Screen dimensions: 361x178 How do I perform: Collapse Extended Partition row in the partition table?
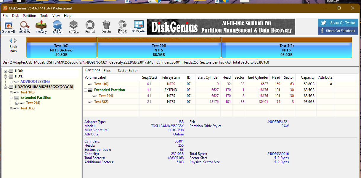pos(85,90)
